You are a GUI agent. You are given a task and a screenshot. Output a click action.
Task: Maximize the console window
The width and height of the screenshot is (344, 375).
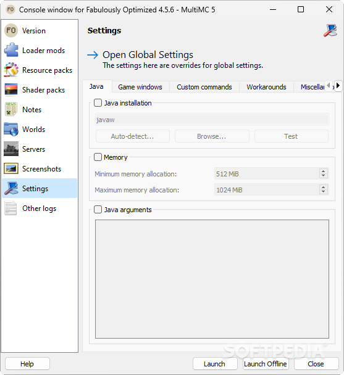tap(301, 10)
